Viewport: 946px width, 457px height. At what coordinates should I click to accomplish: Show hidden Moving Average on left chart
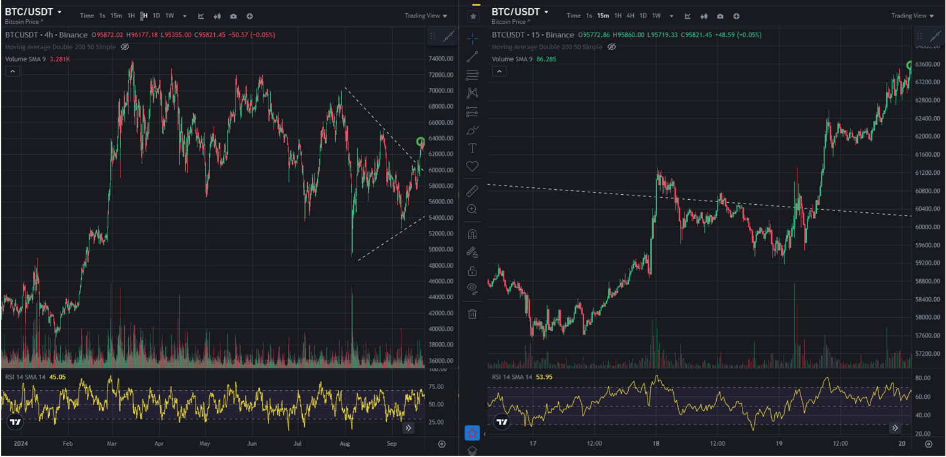tap(125, 47)
